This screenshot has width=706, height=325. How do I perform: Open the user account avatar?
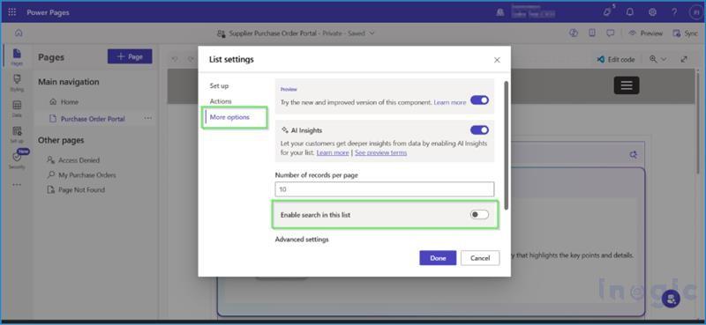click(695, 12)
